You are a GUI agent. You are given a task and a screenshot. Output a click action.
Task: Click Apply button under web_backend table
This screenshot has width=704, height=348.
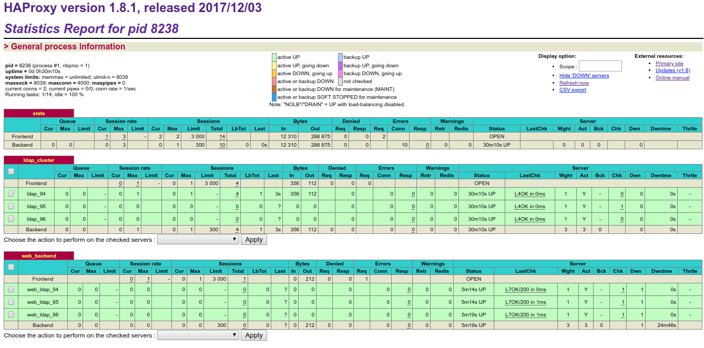coord(254,335)
